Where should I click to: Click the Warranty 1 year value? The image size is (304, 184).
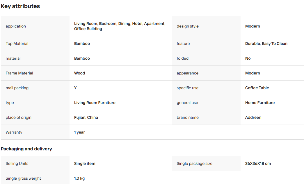[x=79, y=132]
